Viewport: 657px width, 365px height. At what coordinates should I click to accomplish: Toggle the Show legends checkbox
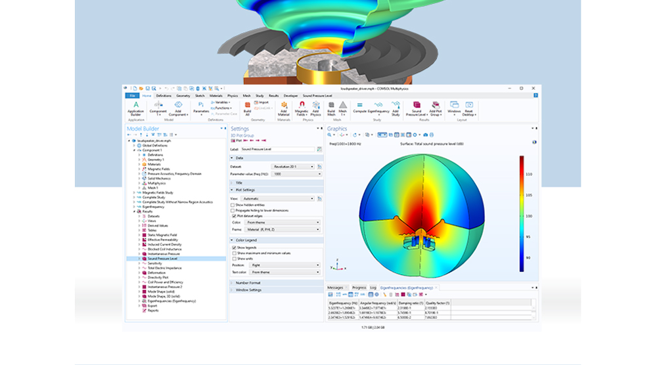click(x=233, y=247)
